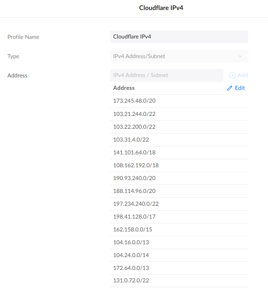268x294 pixels.
Task: Click the 190.93.240.0/20 entry
Action: click(134, 178)
